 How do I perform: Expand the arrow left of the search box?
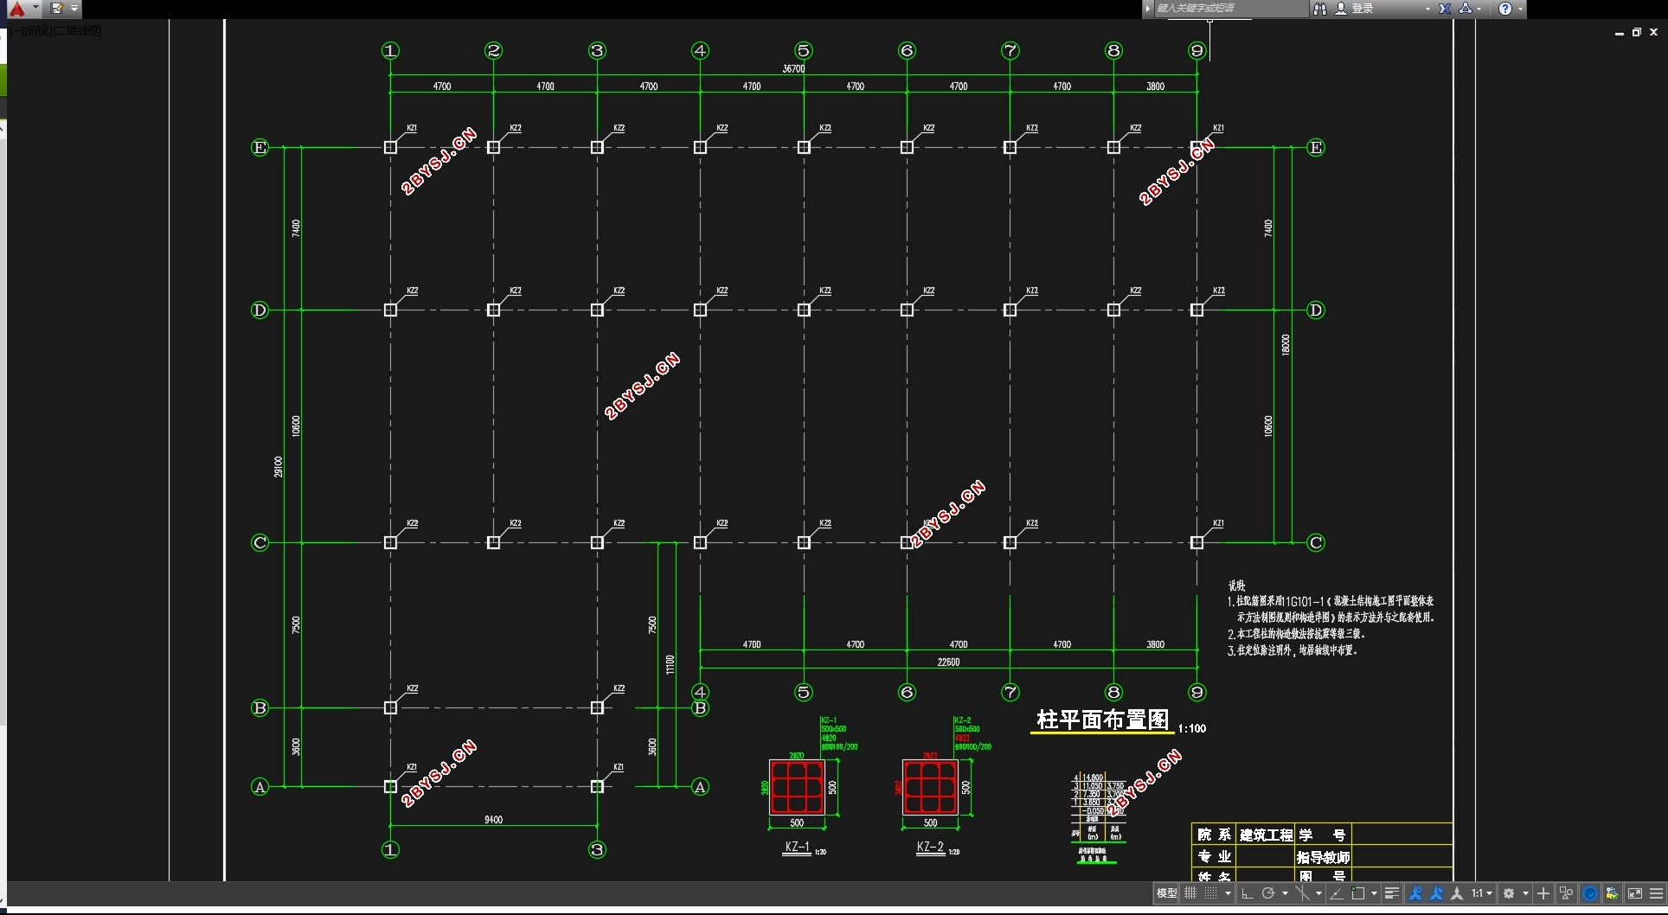pos(1148,9)
